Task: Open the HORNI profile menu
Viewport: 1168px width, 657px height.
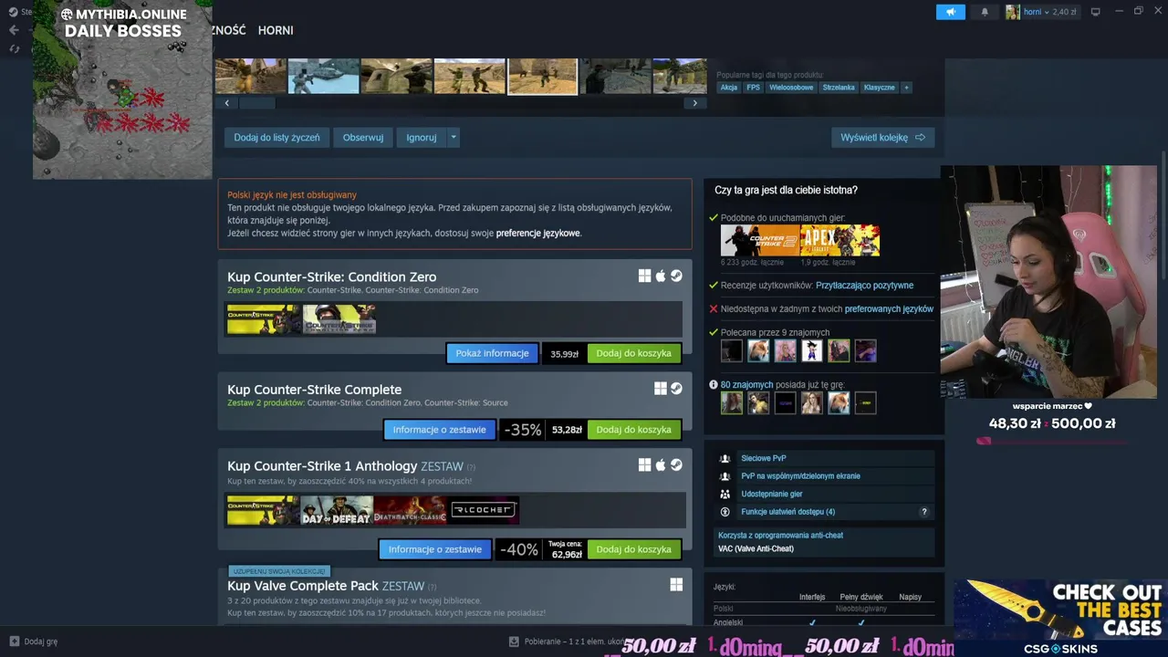Action: point(276,30)
